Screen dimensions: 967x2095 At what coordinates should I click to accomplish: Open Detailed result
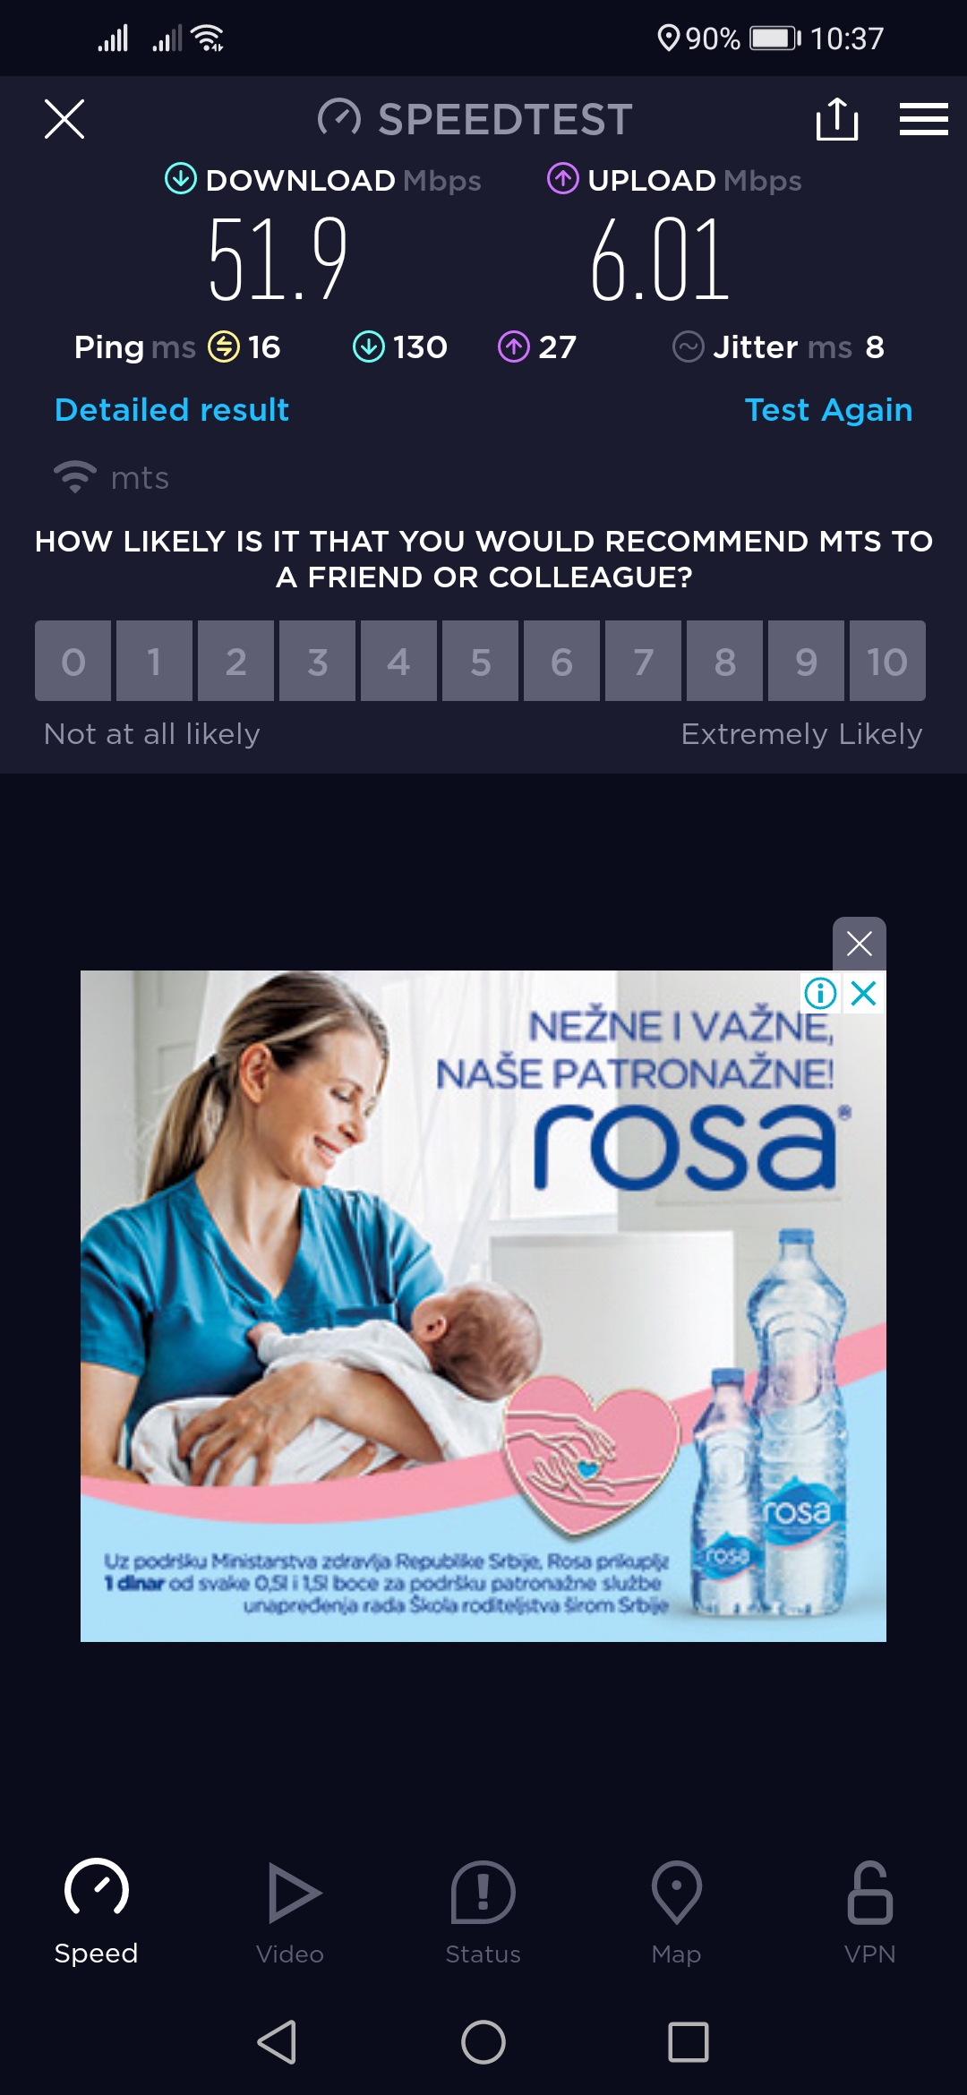(x=172, y=410)
